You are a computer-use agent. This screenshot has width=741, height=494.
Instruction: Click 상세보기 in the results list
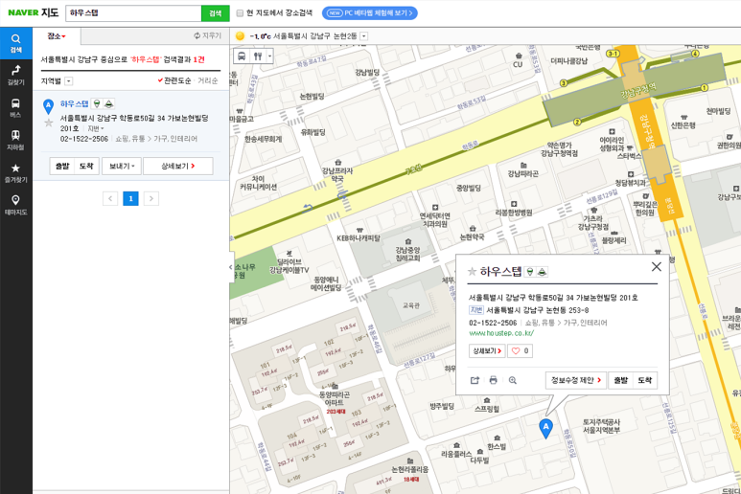tap(177, 166)
